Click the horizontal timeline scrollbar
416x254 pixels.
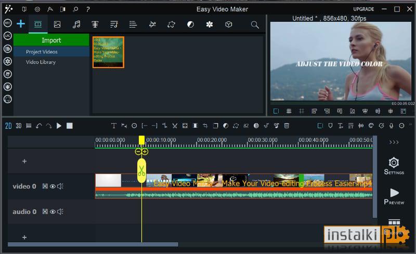tap(93, 244)
